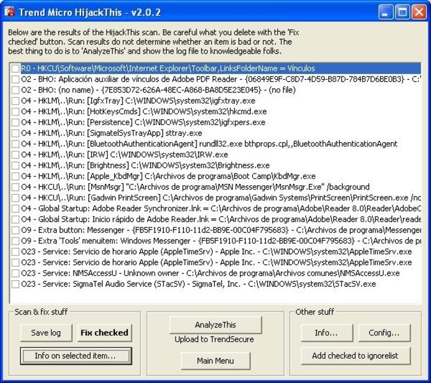Check the R0 LinksFolderName entry checkbox
This screenshot has width=431, height=383.
tap(15, 68)
